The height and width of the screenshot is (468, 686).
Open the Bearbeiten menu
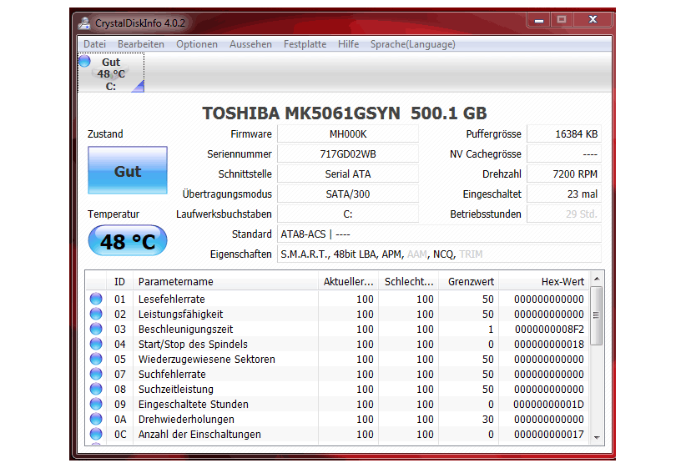coord(141,44)
